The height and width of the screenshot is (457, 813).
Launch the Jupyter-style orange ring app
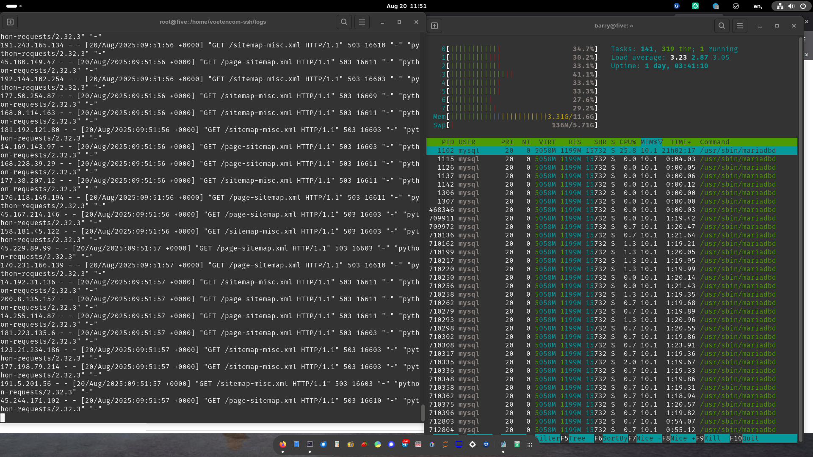pyautogui.click(x=445, y=444)
